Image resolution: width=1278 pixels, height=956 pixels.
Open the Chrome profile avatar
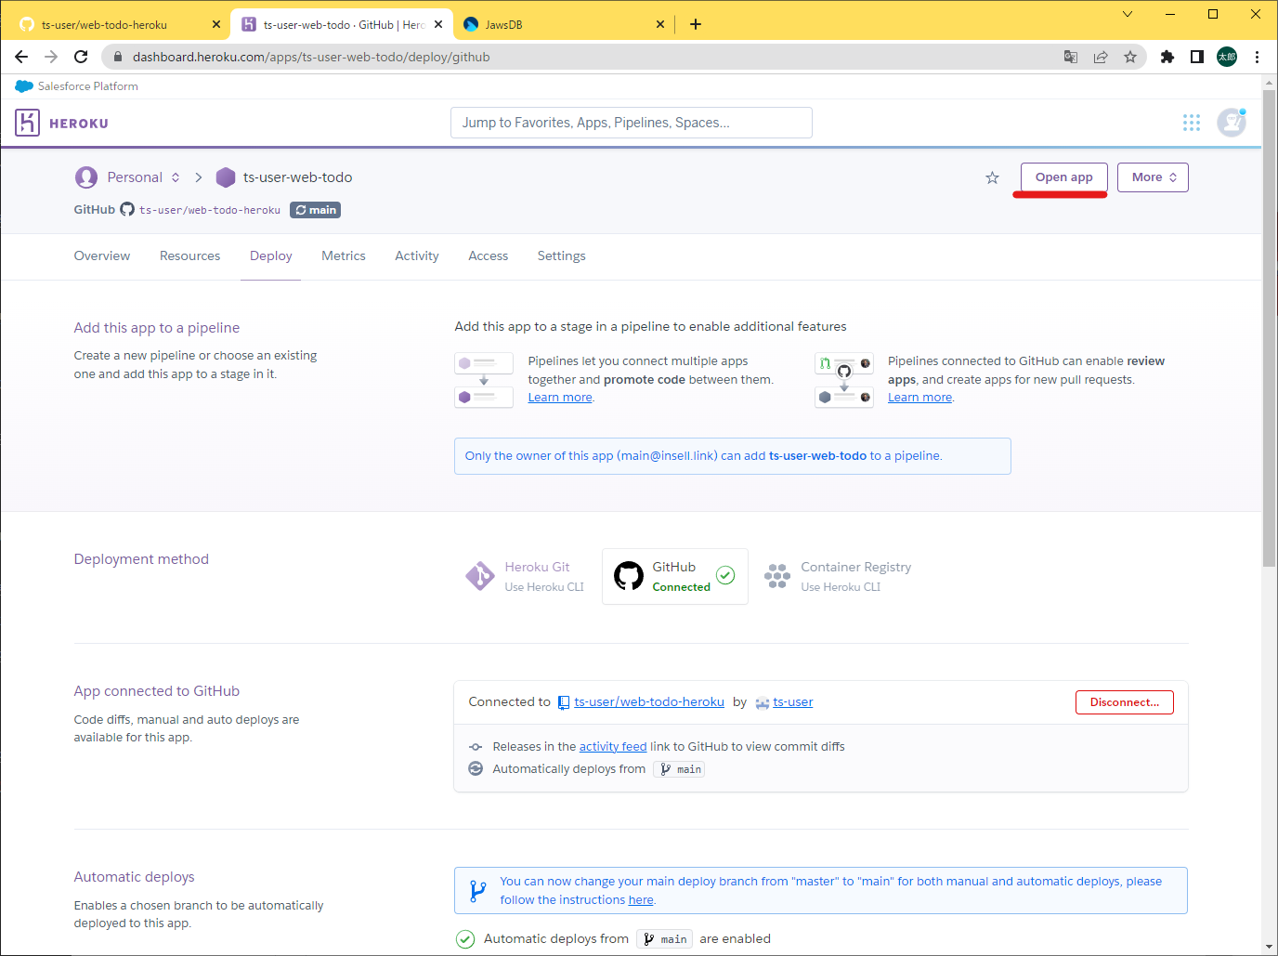click(1227, 57)
